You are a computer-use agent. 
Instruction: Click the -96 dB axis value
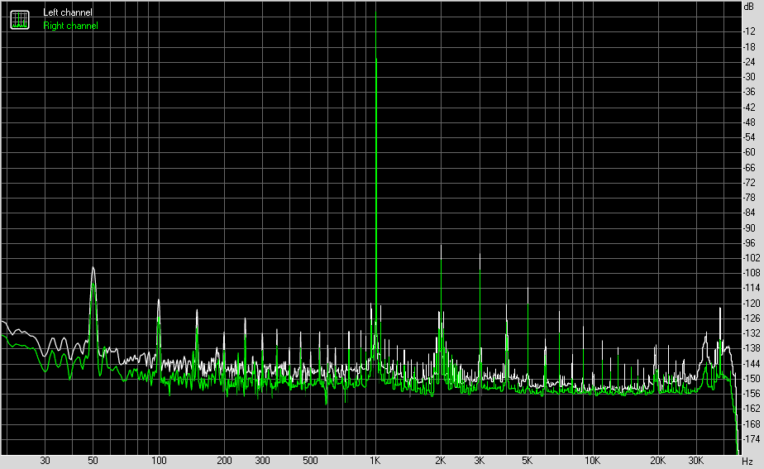click(749, 243)
